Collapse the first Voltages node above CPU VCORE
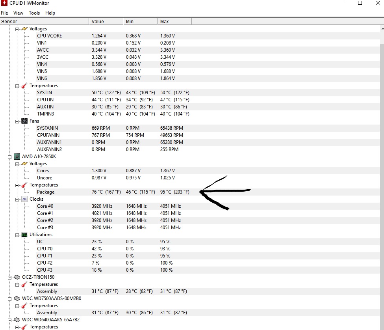This screenshot has width=384, height=330. tap(17, 29)
